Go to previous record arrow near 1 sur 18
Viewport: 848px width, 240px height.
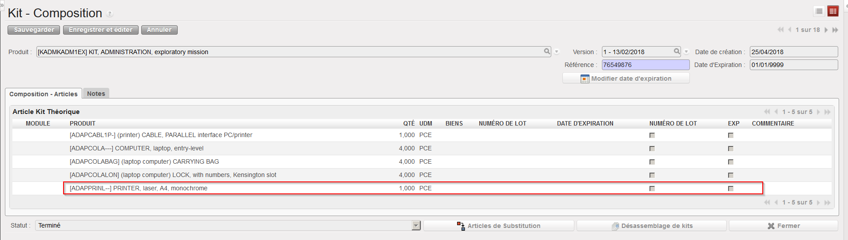pos(790,30)
